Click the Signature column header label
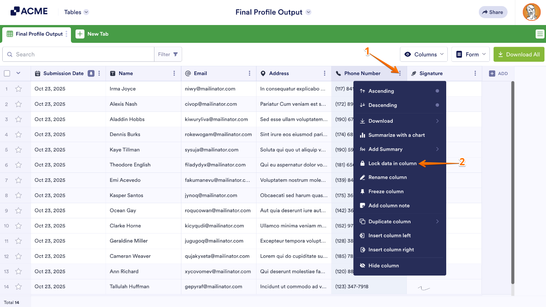 click(x=431, y=74)
